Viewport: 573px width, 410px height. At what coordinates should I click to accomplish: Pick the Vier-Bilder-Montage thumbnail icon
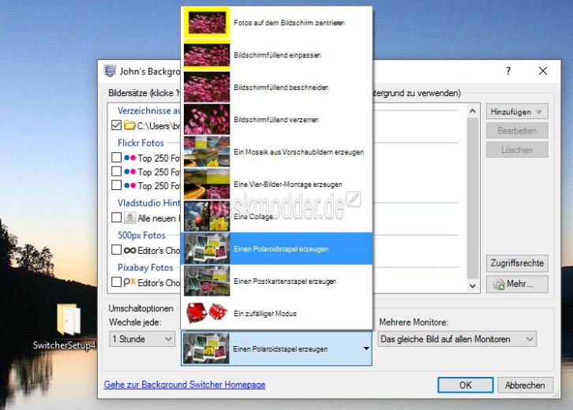207,184
